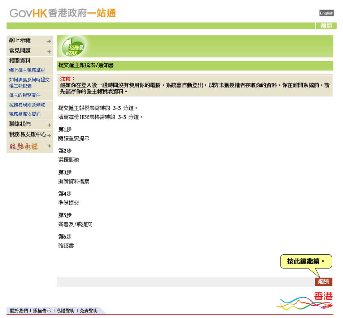The image size is (343, 318).
Task: Click the 簽署及/或提交 step text
Action: point(75,224)
